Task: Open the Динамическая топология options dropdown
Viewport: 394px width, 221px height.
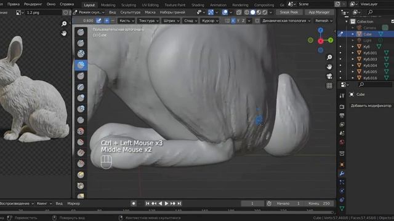Action: (x=286, y=21)
